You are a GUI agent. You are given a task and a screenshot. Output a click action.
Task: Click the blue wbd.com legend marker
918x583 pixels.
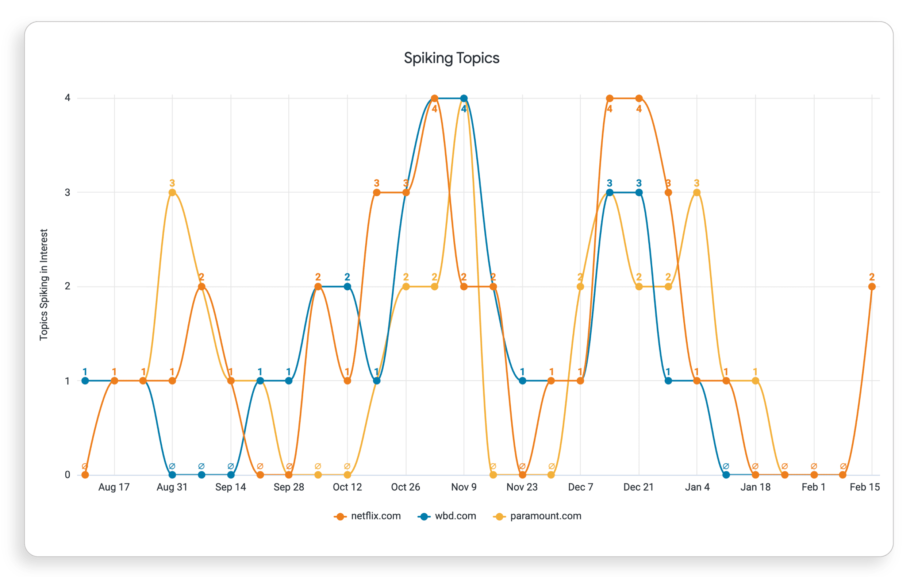click(423, 517)
